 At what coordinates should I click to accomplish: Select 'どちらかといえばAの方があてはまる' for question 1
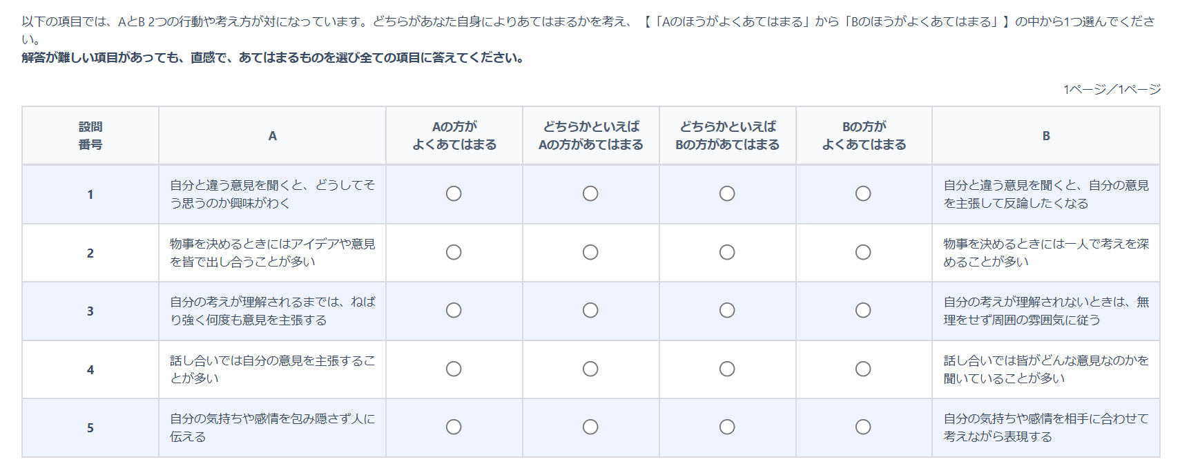[x=590, y=193]
